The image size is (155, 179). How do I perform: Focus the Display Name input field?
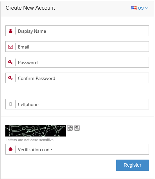pos(82,31)
